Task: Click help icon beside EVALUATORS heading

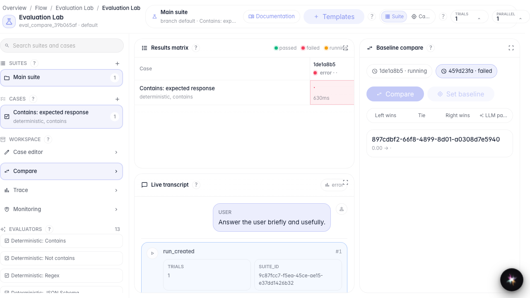Action: (50, 229)
